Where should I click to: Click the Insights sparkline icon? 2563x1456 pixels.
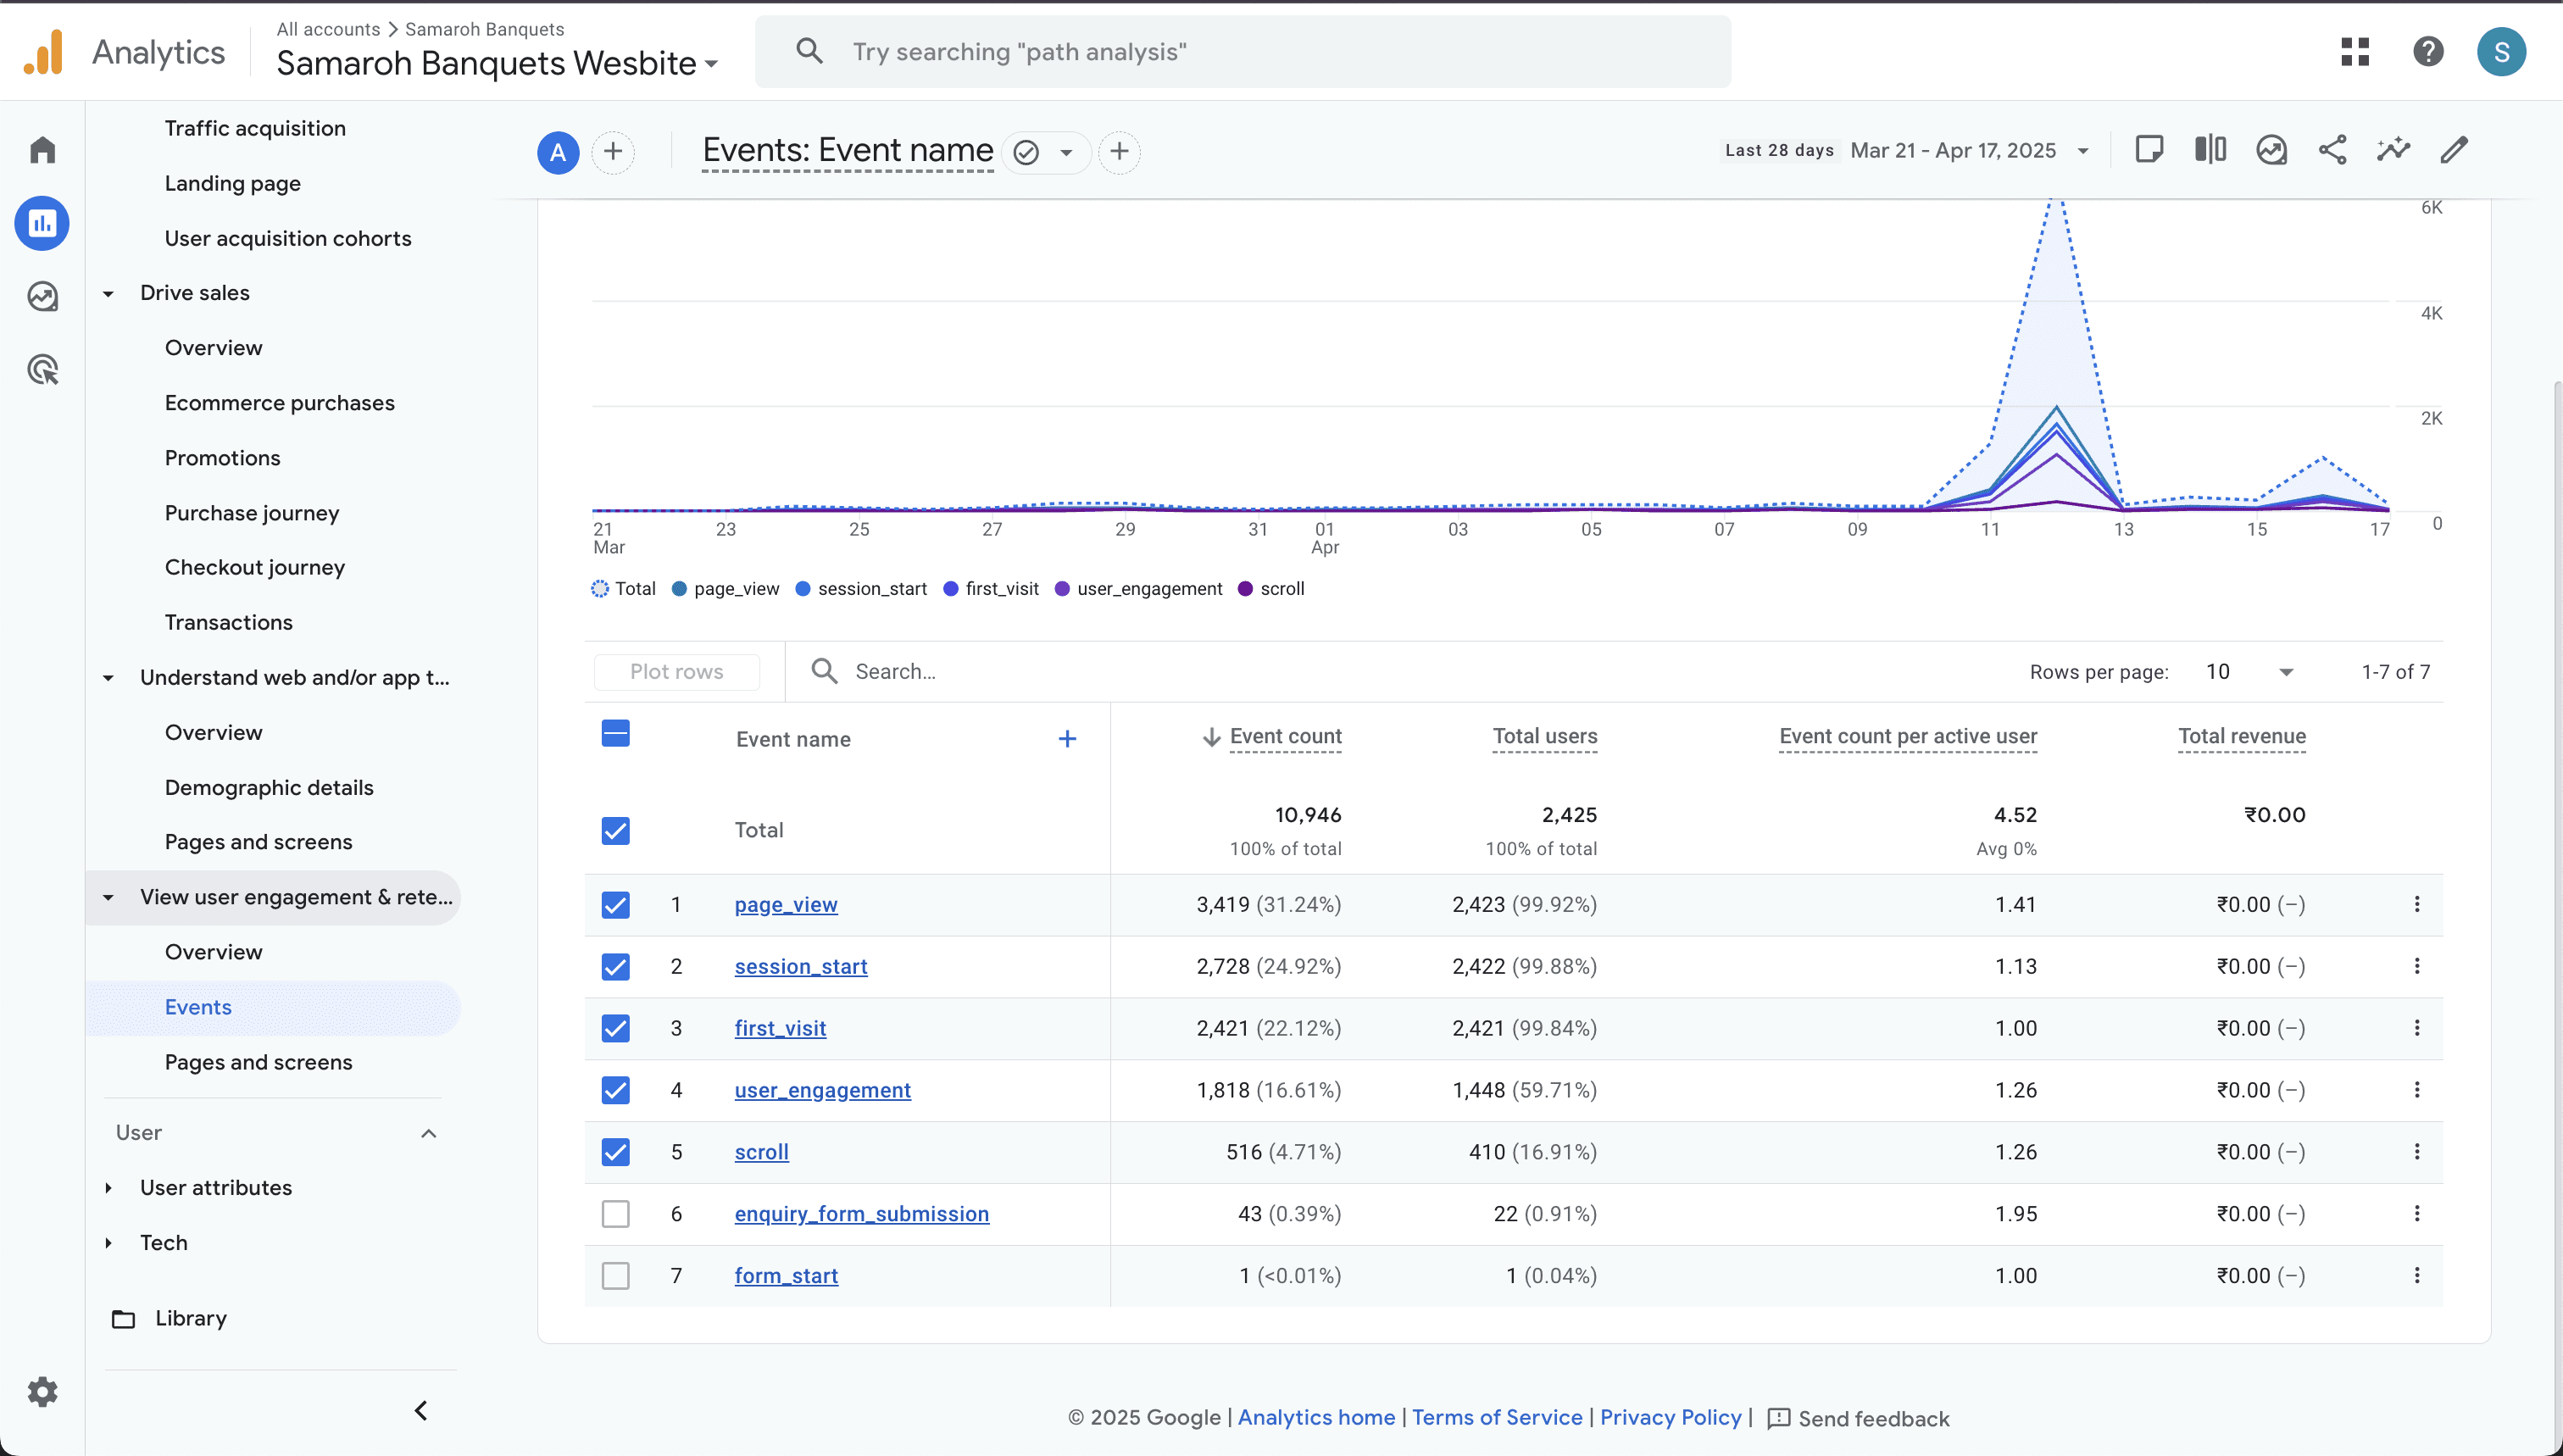coord(2393,151)
